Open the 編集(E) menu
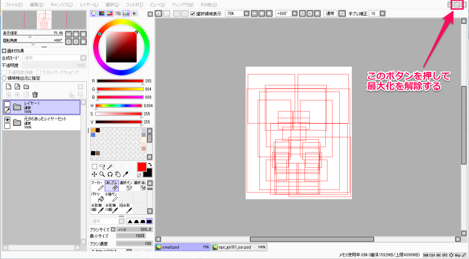The width and height of the screenshot is (469, 259). point(37,5)
